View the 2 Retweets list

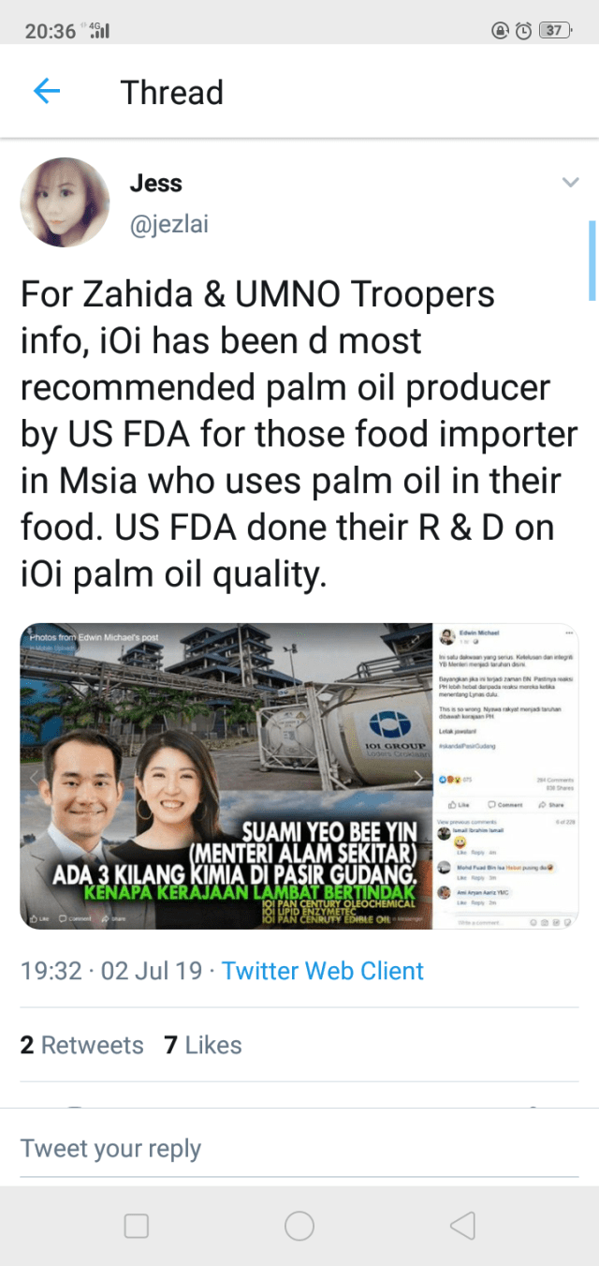(x=82, y=1045)
